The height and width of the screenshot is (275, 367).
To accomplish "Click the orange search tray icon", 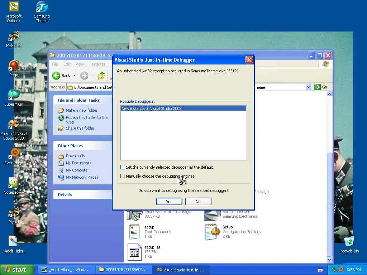I will tap(340, 270).
